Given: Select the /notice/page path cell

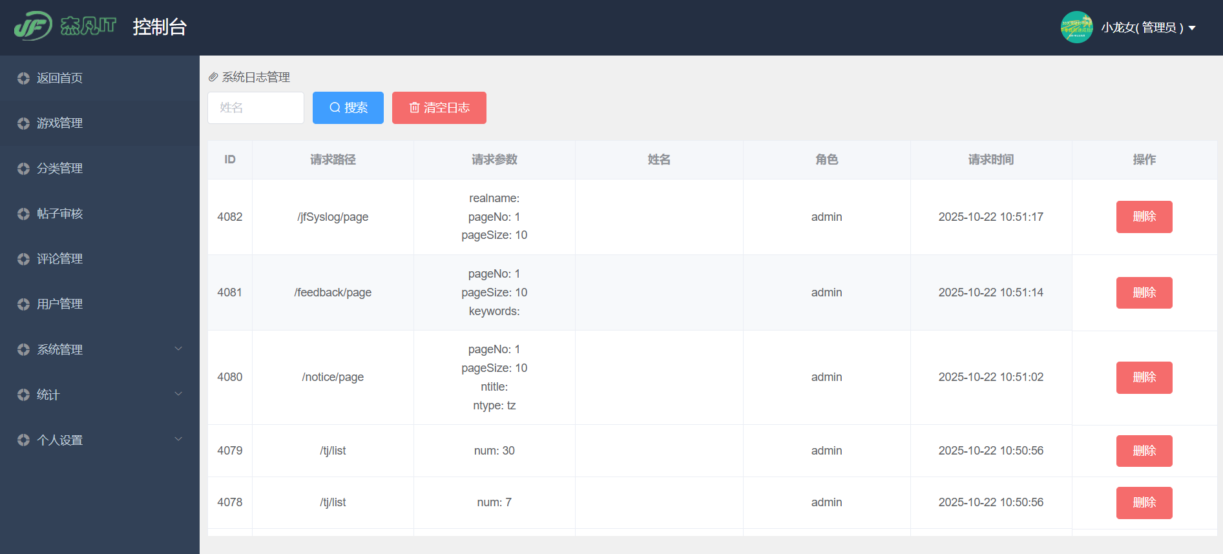Looking at the screenshot, I should pyautogui.click(x=333, y=377).
